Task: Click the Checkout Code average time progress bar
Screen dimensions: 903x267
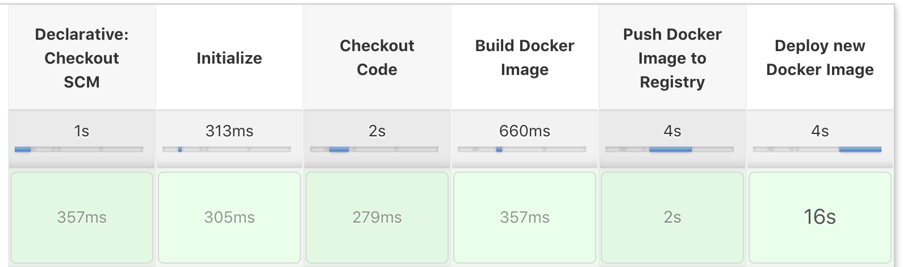Action: coord(374,149)
